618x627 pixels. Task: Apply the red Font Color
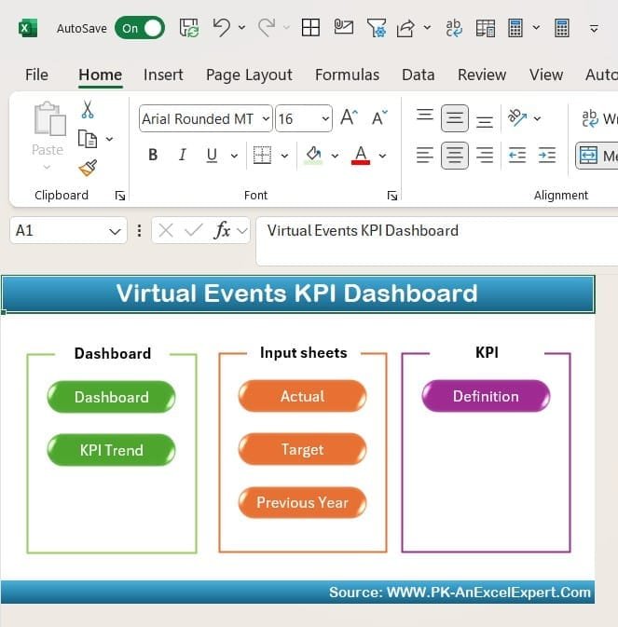click(361, 156)
